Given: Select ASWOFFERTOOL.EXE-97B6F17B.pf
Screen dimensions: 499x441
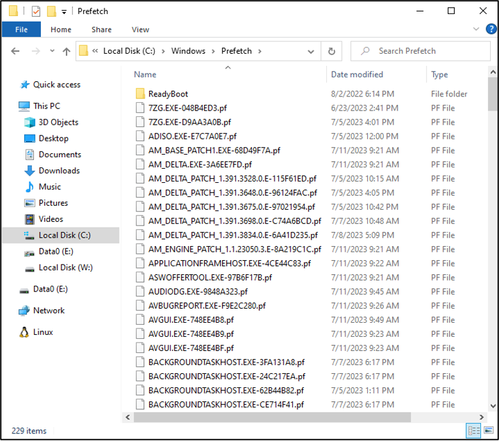Looking at the screenshot, I should [x=210, y=277].
